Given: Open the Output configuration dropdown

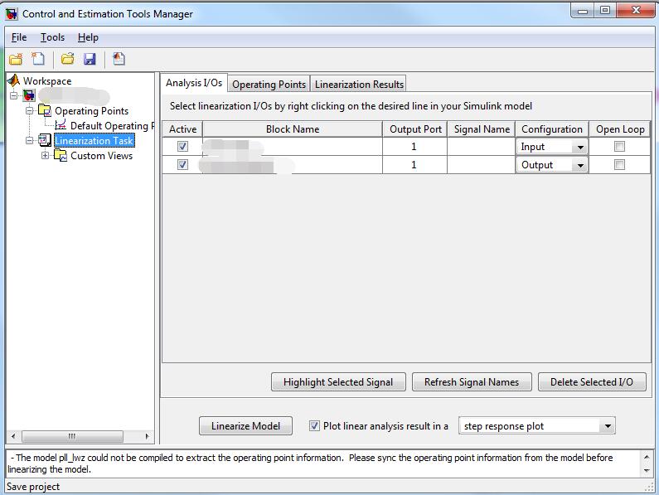Looking at the screenshot, I should click(x=580, y=165).
